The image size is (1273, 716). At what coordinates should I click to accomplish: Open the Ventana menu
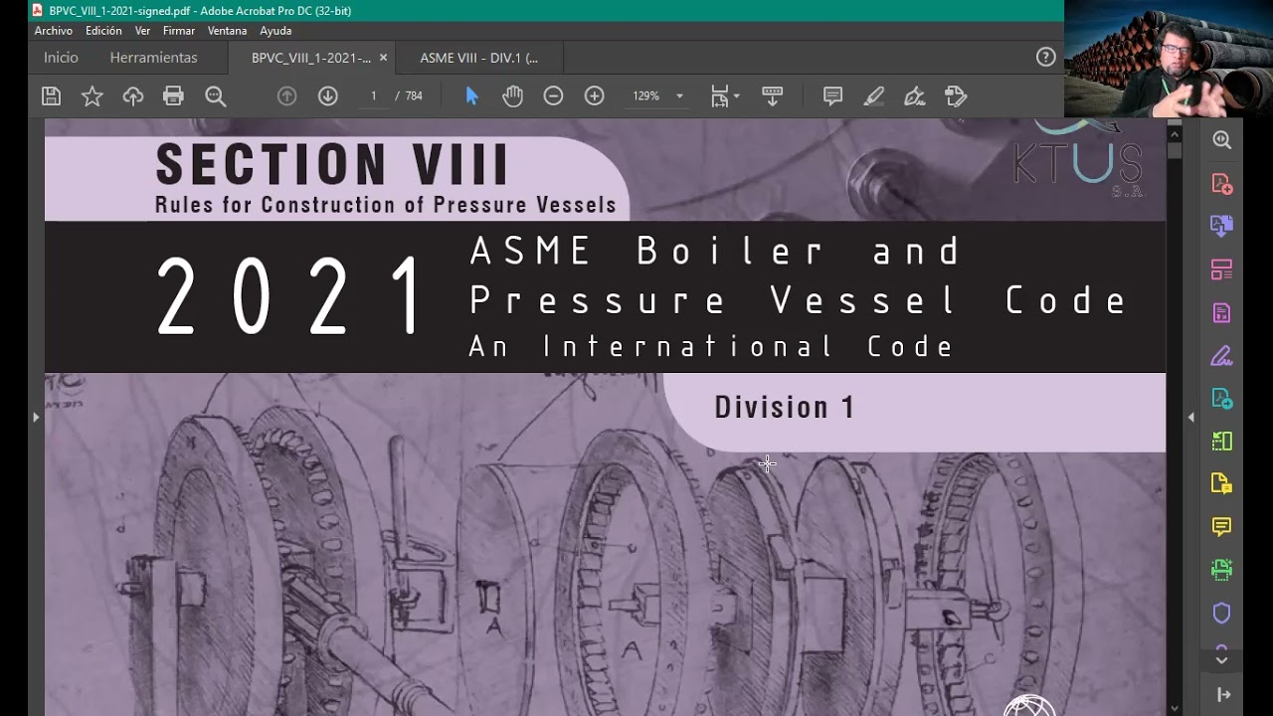coord(227,31)
